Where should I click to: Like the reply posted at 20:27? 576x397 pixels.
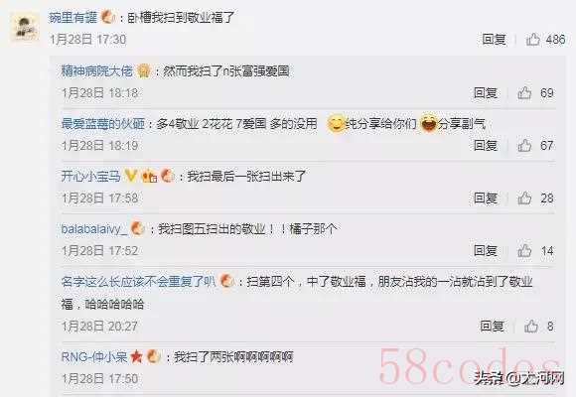coord(531,326)
